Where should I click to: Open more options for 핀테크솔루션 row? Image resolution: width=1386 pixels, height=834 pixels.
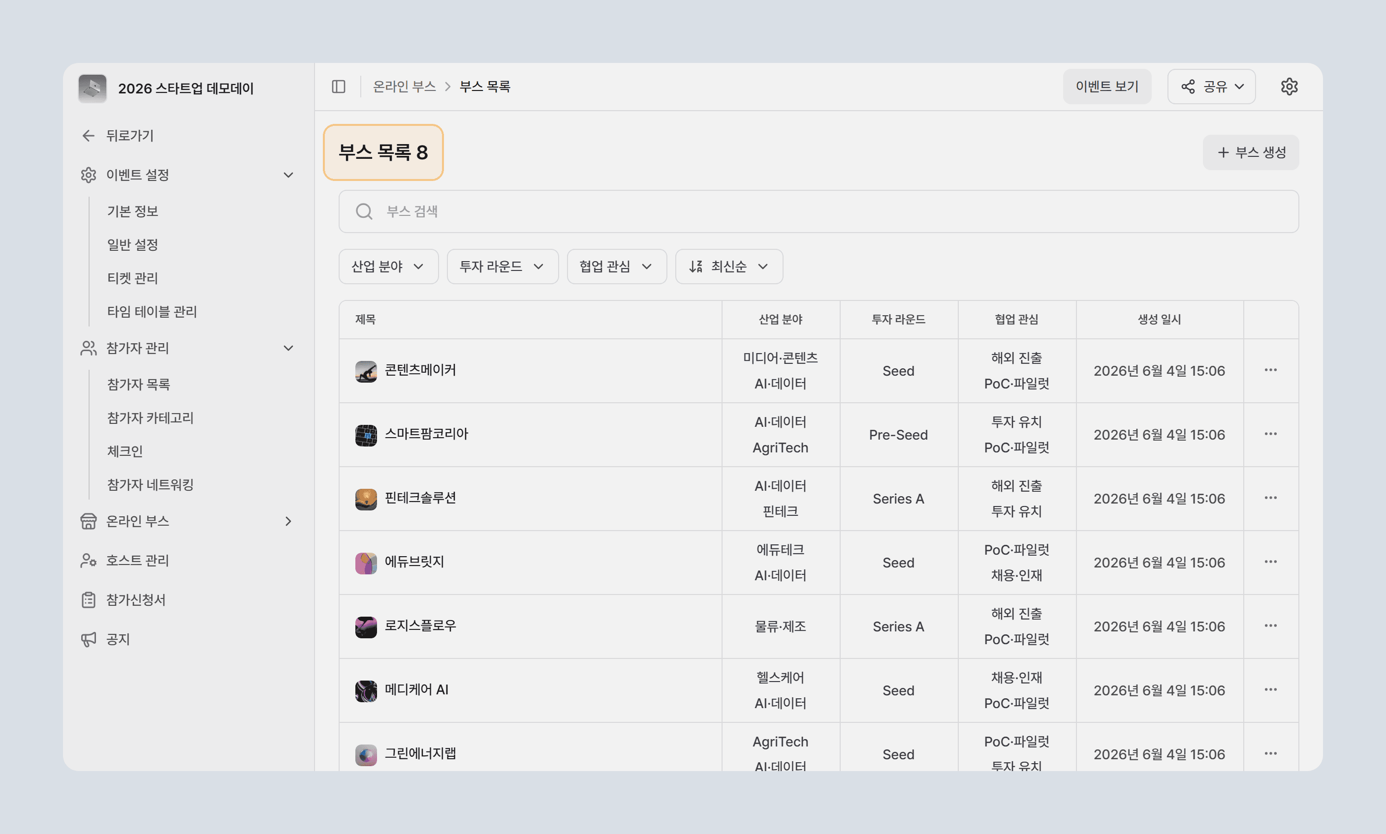coord(1271,498)
